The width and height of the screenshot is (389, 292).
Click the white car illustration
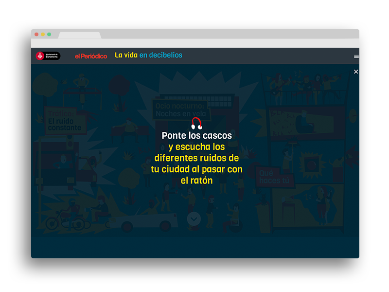144,220
